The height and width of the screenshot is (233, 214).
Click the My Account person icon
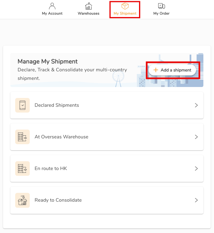[x=52, y=6]
